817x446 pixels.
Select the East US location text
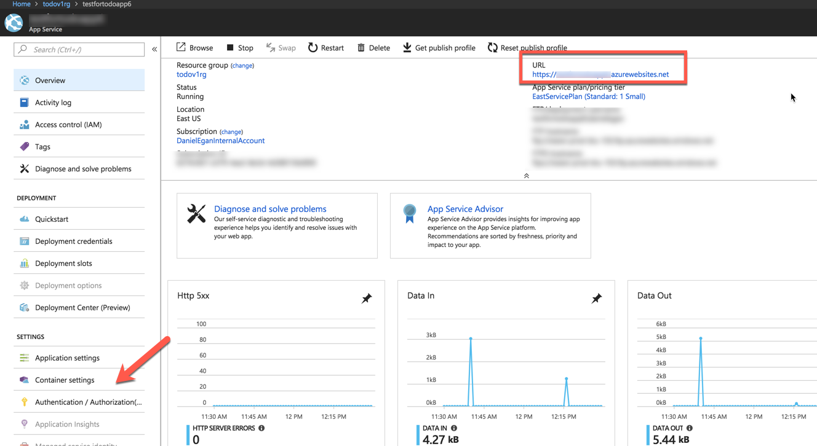189,119
